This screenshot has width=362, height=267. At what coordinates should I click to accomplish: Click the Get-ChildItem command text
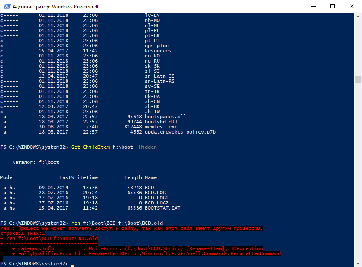pos(90,147)
